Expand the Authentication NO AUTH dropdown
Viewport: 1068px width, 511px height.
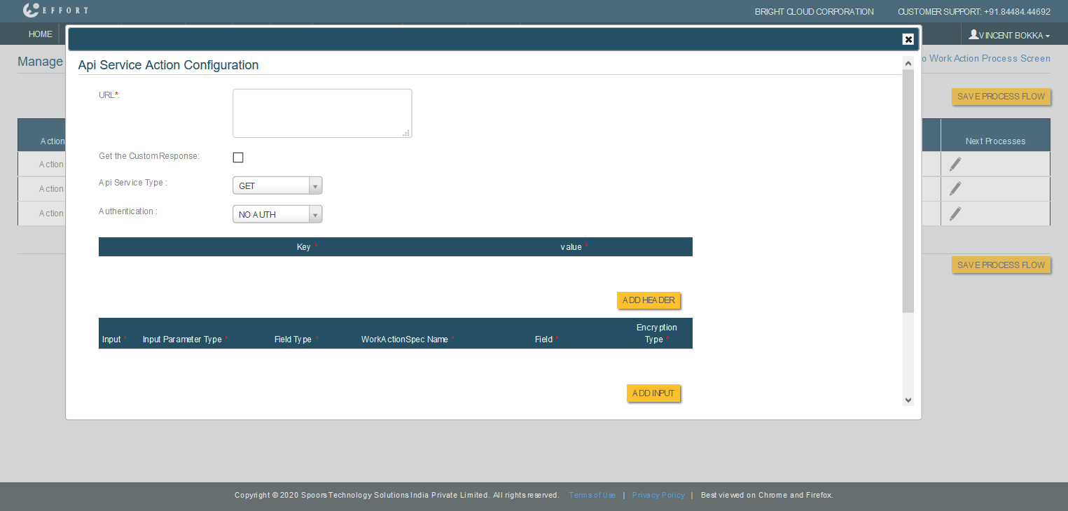pos(277,214)
